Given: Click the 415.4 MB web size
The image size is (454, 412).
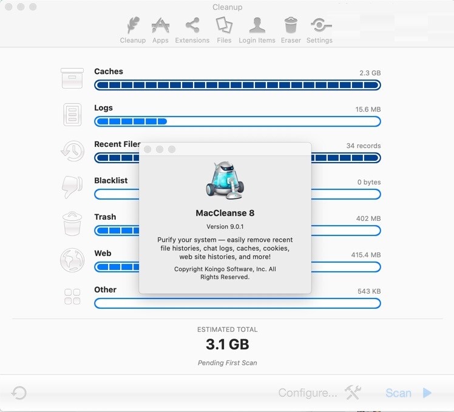Looking at the screenshot, I should tap(366, 255).
